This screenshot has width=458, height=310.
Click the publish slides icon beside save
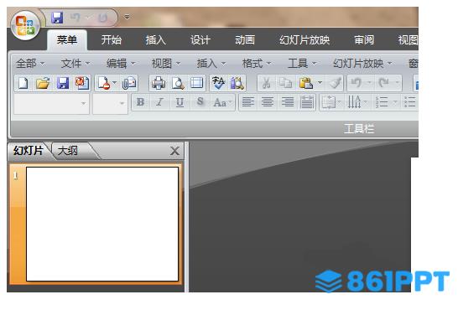(x=82, y=83)
